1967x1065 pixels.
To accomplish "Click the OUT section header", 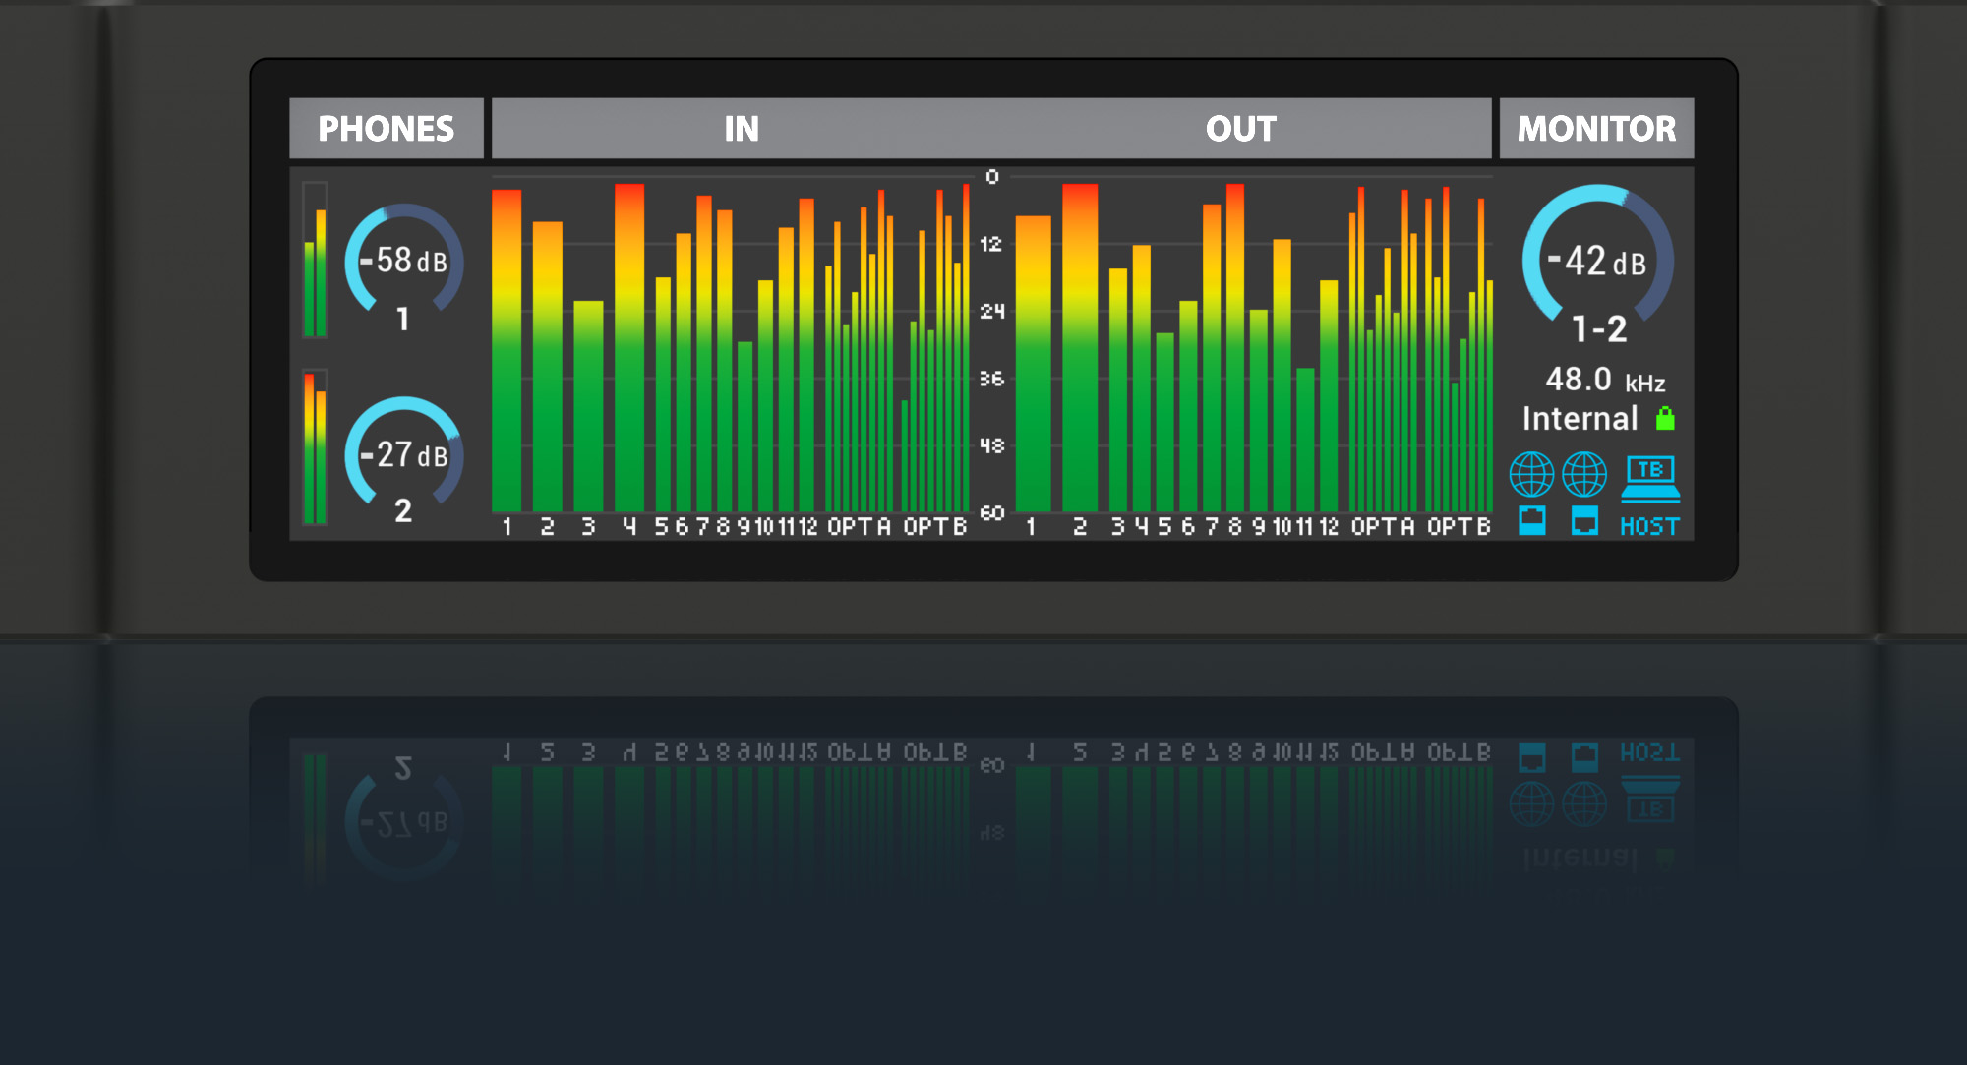I will point(1241,129).
